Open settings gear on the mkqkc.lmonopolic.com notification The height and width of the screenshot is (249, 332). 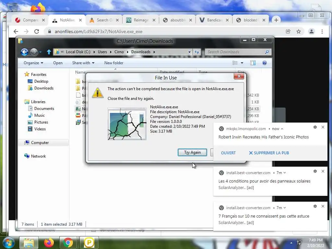(315, 127)
